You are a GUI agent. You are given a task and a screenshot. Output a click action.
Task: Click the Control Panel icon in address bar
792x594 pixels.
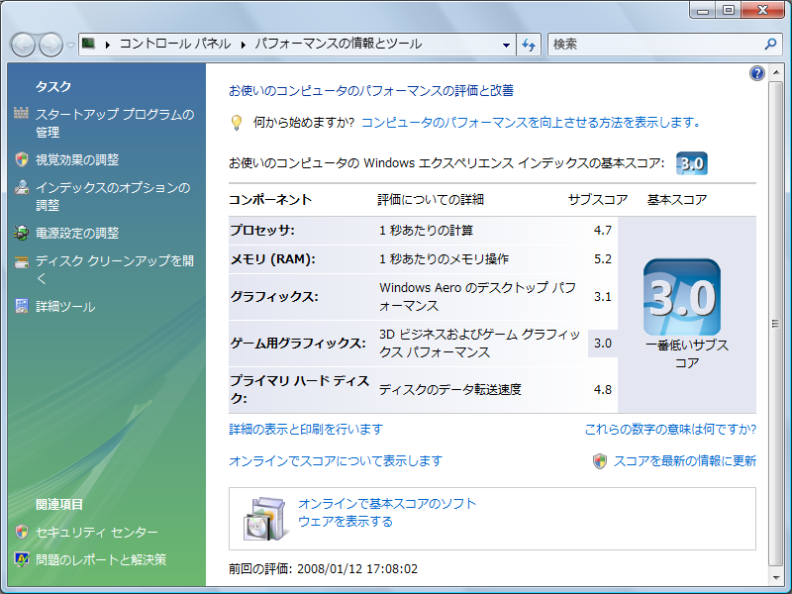click(88, 44)
